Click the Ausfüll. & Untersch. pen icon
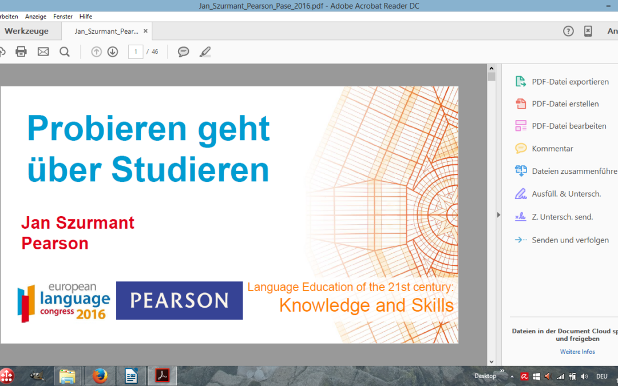Viewport: 618px width, 386px height. click(x=521, y=194)
